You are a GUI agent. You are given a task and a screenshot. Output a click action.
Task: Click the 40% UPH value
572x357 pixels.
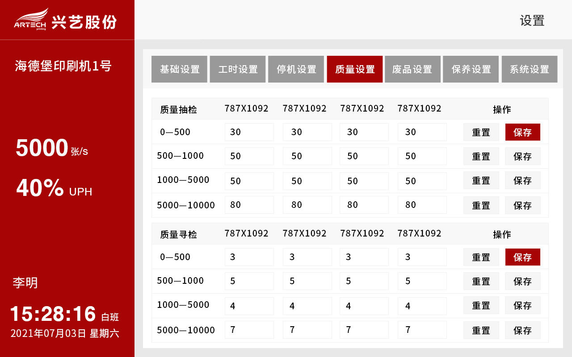click(x=54, y=188)
